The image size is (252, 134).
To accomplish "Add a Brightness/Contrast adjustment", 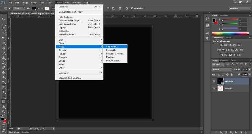I will pos(221,45).
